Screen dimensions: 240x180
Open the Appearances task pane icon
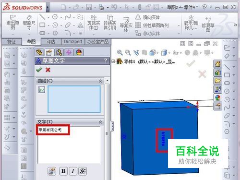pos(217,97)
